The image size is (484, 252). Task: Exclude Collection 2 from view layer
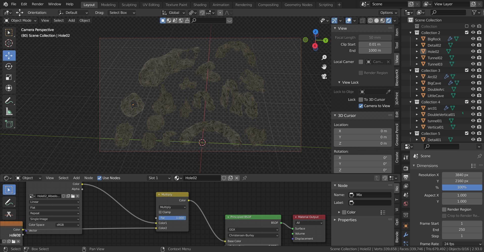[467, 33]
